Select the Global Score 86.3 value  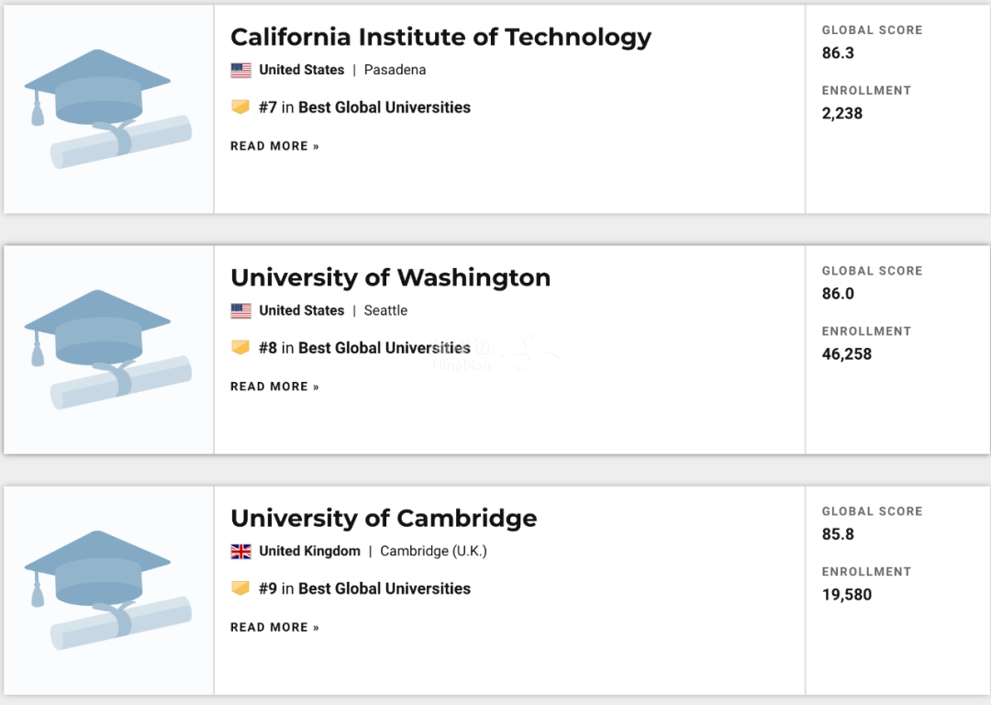click(838, 53)
